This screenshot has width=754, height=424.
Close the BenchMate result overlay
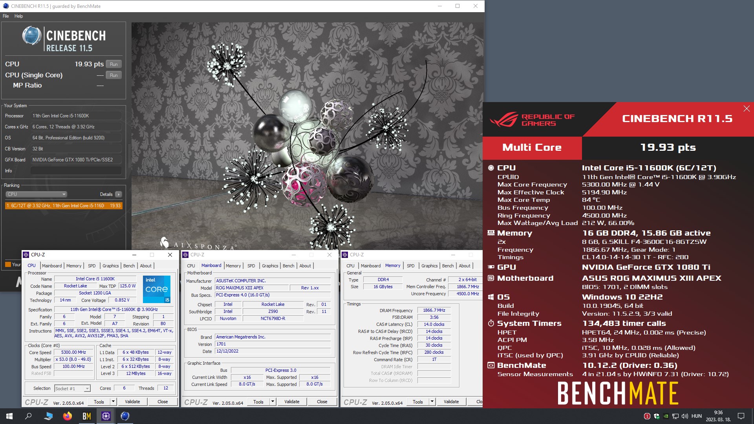coord(747,109)
